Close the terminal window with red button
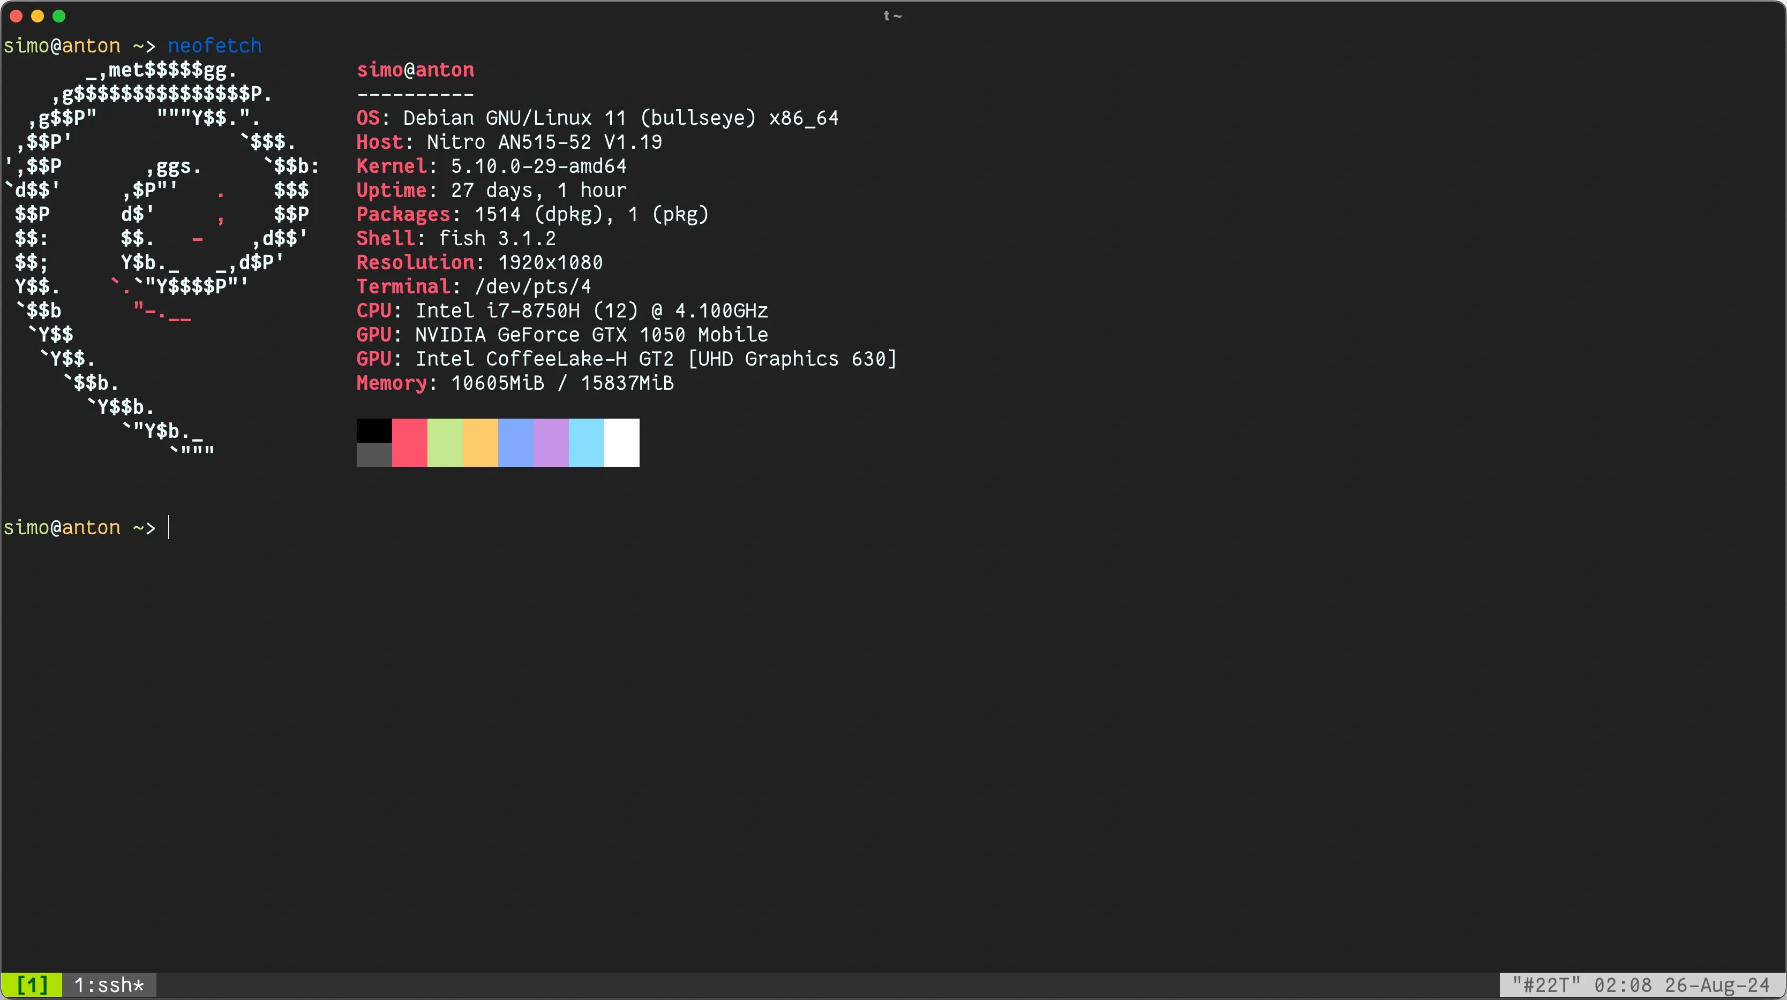 coord(15,15)
